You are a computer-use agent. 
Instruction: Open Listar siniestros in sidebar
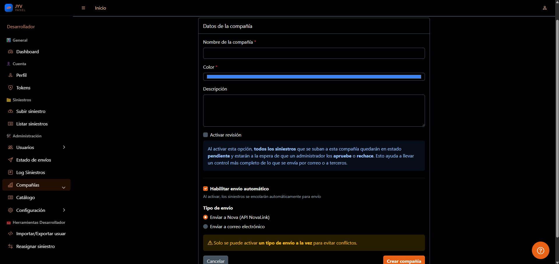[32, 124]
